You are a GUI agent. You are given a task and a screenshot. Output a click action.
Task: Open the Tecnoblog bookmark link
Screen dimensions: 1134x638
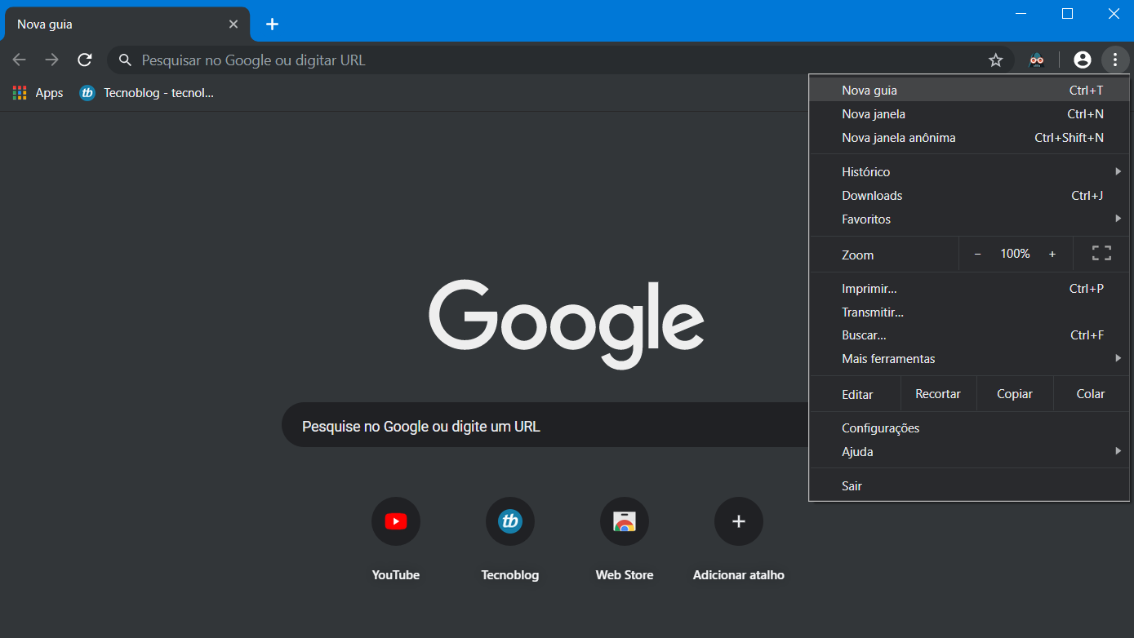[x=147, y=93]
